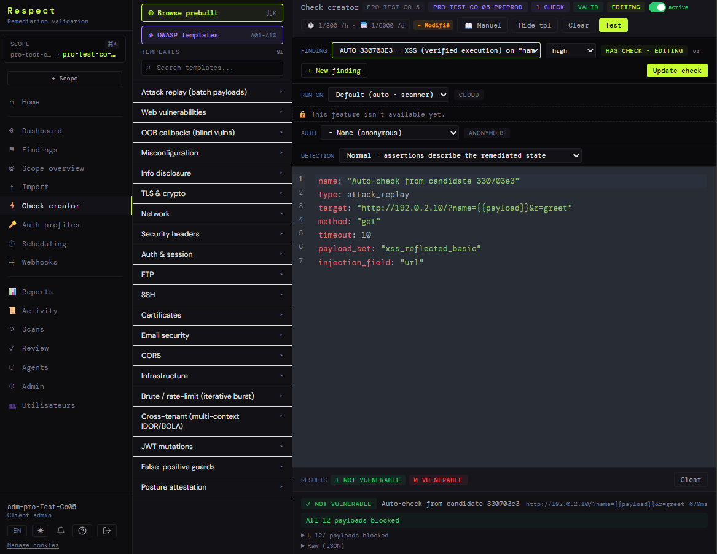Clear the results panel
The width and height of the screenshot is (717, 554).
(691, 480)
